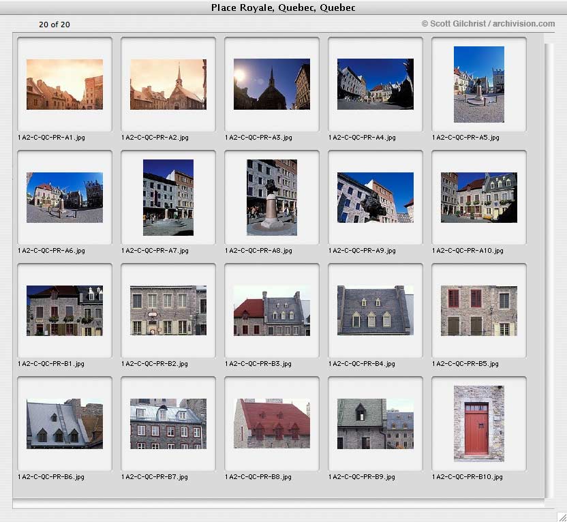567x522 pixels.
Task: Open red shutters thumbnail 1A2-C-QC-PR-B5.jpg
Action: 479,311
